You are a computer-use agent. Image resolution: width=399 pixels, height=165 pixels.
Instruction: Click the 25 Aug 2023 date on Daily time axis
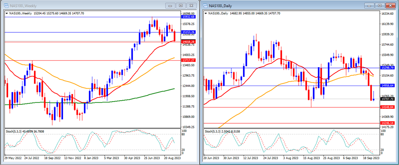point(331,158)
